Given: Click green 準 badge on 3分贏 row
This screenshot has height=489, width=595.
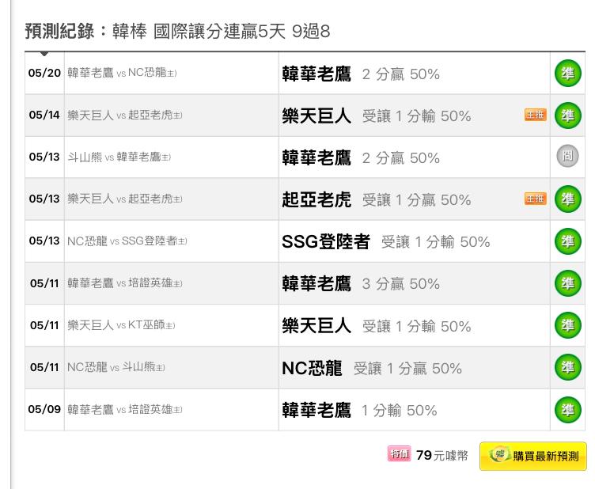Looking at the screenshot, I should coord(567,283).
